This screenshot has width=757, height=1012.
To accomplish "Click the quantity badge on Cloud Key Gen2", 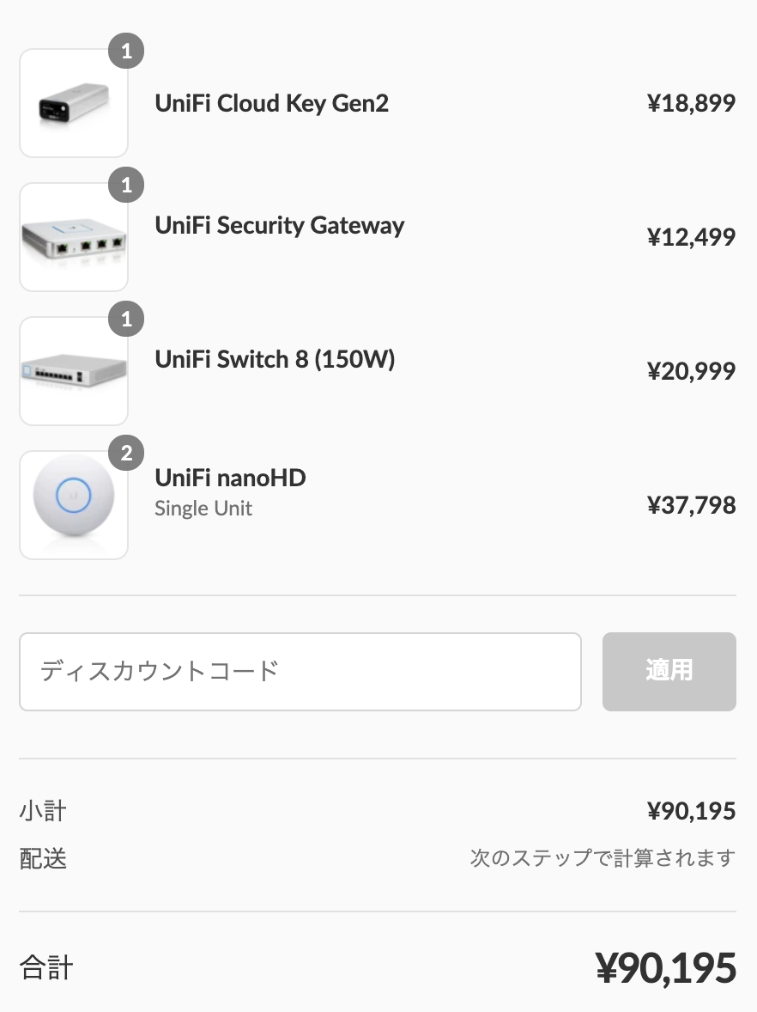I will point(126,51).
